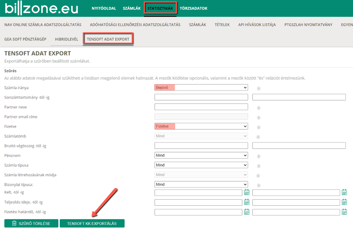Focus Bruttó végösszeg maximum field
Viewport: 353px width, 231px height.
pyautogui.click(x=299, y=145)
